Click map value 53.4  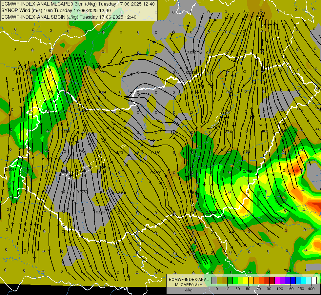(300, 110)
